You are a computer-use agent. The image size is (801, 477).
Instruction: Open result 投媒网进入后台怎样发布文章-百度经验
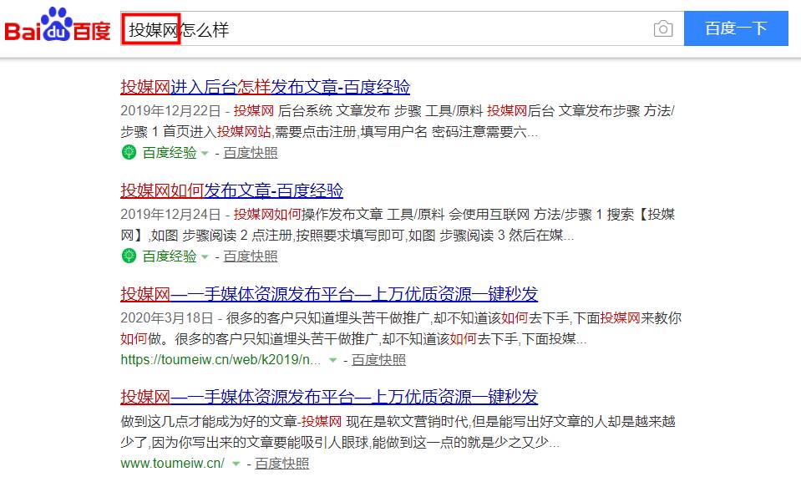tap(265, 87)
